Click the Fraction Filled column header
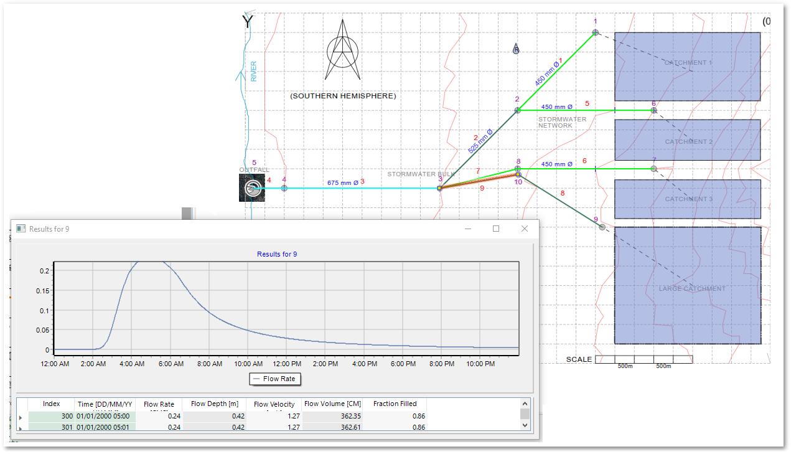This screenshot has width=791, height=454. (395, 404)
